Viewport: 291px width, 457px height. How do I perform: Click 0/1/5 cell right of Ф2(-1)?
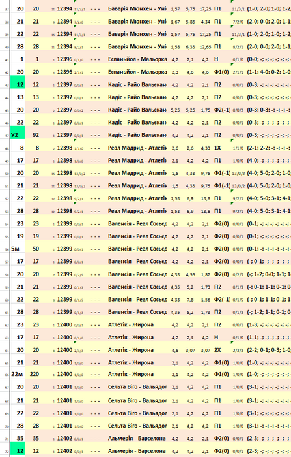pyautogui.click(x=238, y=300)
